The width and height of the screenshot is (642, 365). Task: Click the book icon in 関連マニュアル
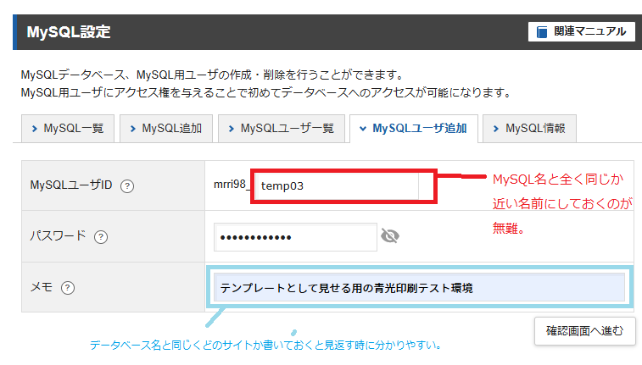pyautogui.click(x=542, y=32)
